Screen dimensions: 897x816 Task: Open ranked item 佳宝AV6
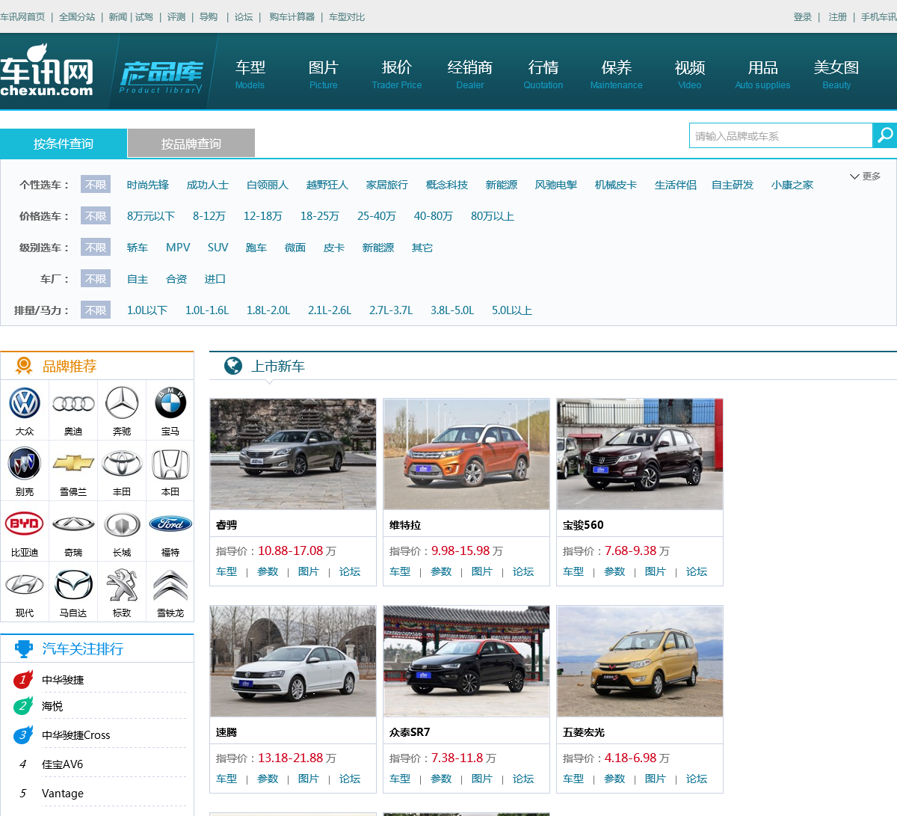pyautogui.click(x=63, y=764)
